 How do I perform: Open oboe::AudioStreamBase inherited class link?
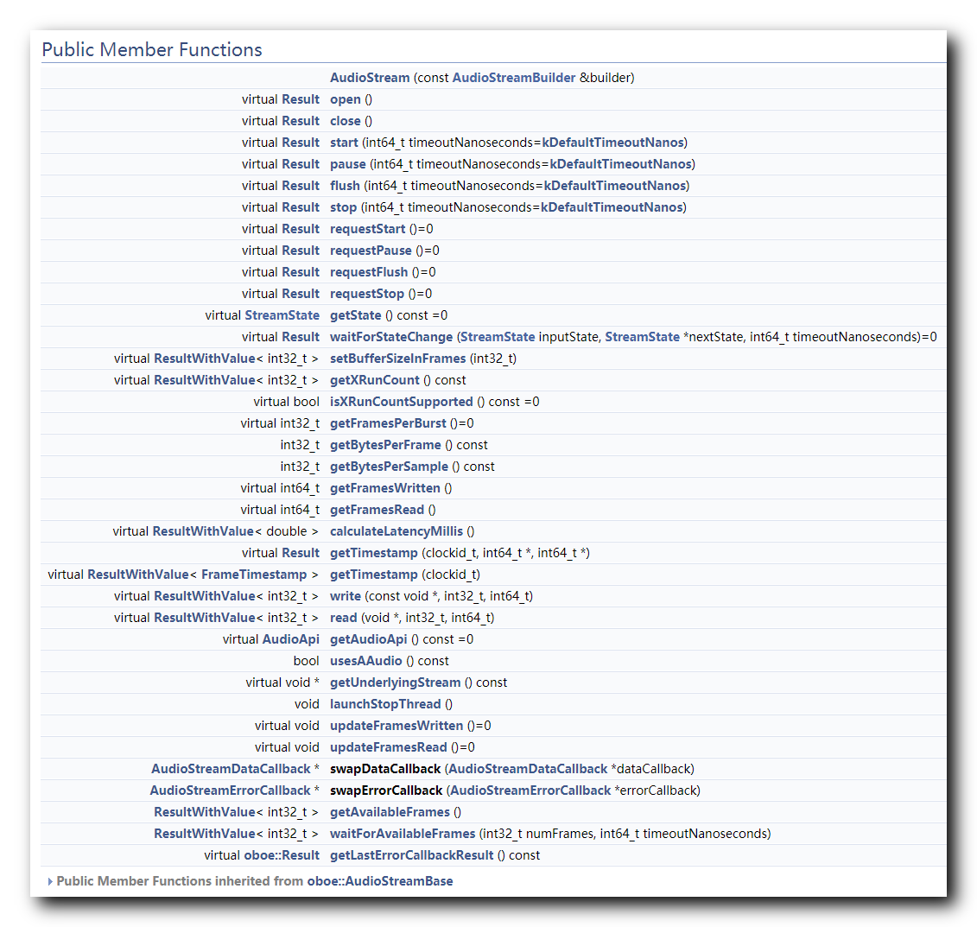380,881
